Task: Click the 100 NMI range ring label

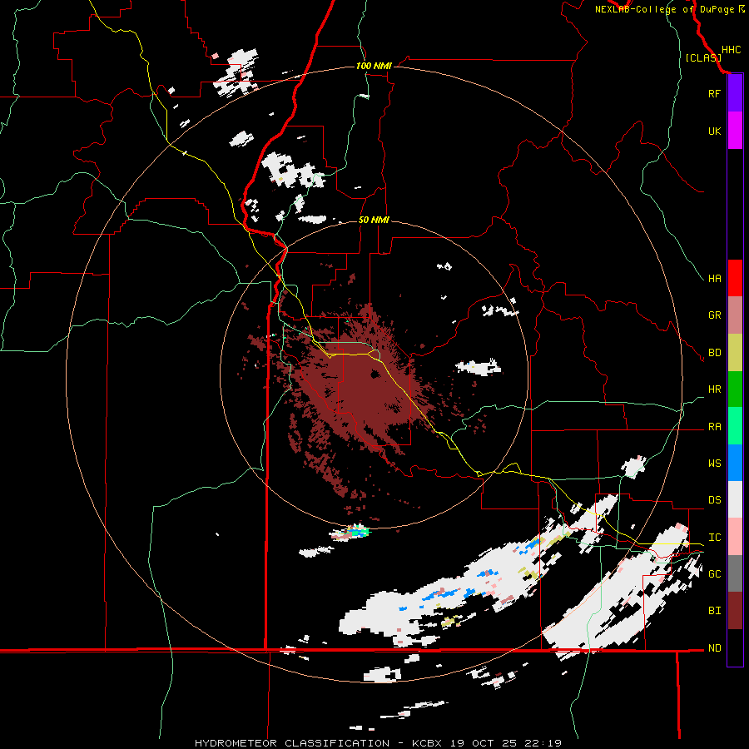Action: (x=374, y=66)
